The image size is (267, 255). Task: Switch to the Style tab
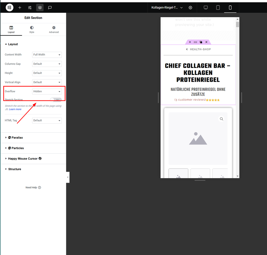tap(32, 29)
